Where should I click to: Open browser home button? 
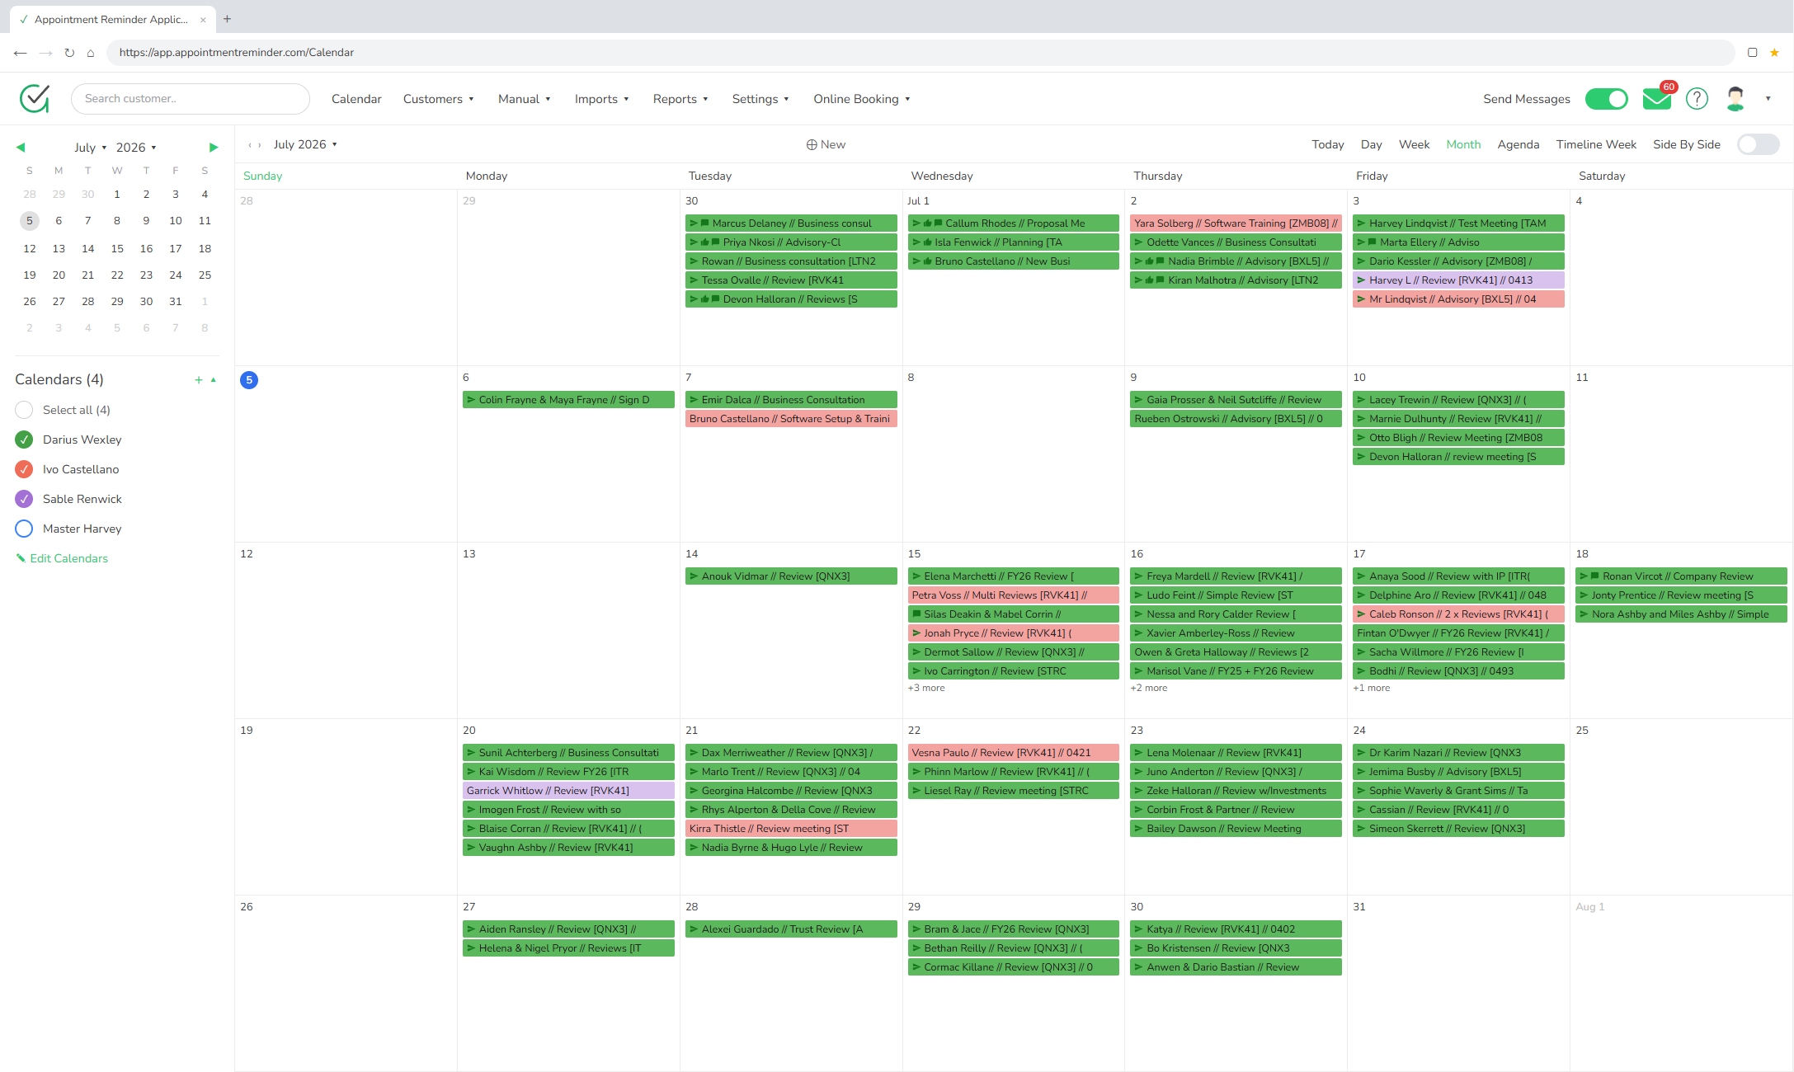click(91, 53)
